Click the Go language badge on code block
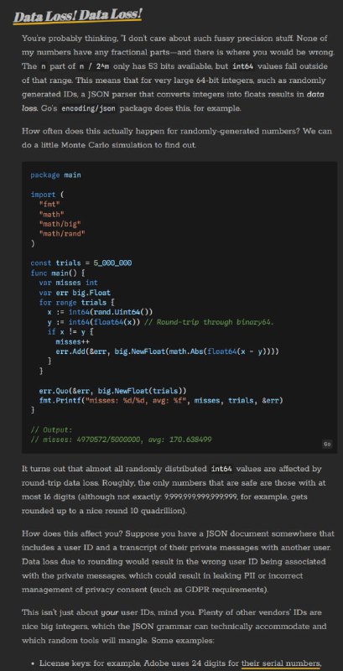This screenshot has height=671, width=343. click(327, 445)
